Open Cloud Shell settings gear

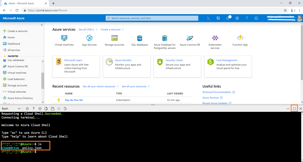[40, 109]
